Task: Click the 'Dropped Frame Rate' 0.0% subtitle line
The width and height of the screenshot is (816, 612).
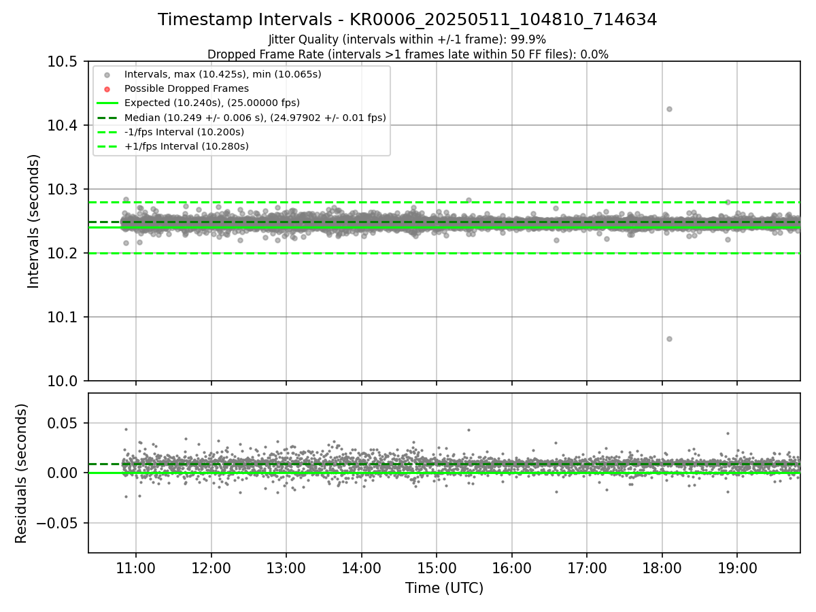Action: pos(407,54)
